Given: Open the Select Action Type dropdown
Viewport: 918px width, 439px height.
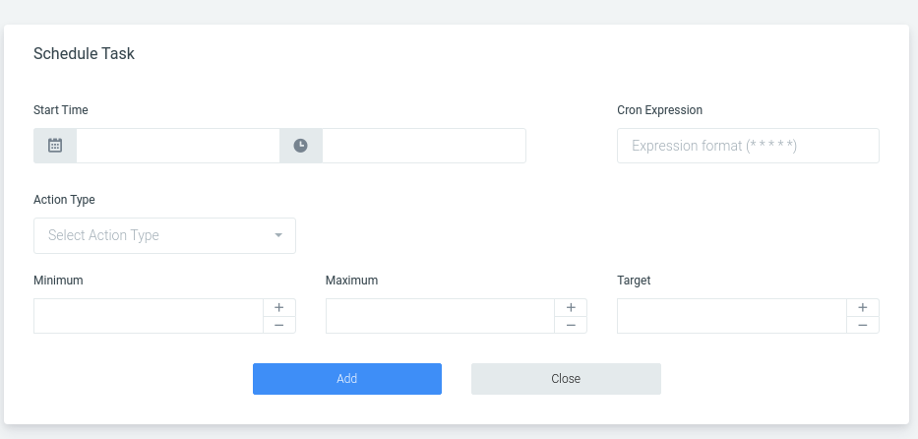Looking at the screenshot, I should 164,236.
